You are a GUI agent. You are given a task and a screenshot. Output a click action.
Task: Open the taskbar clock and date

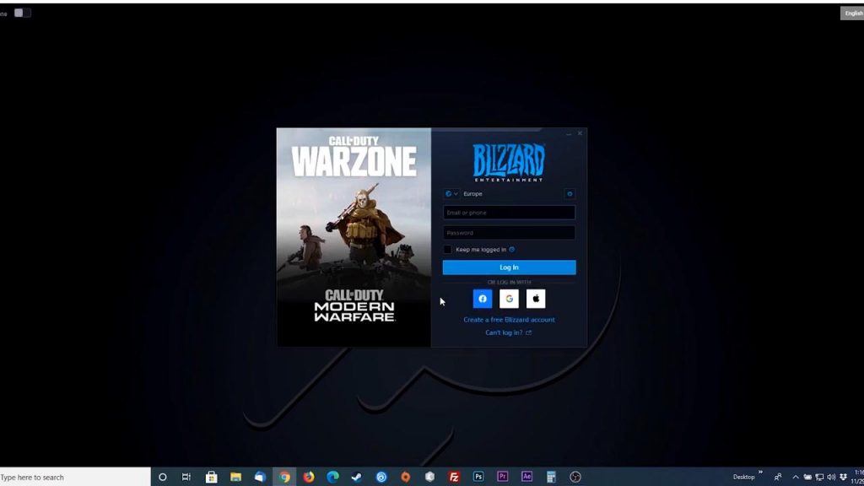point(858,478)
